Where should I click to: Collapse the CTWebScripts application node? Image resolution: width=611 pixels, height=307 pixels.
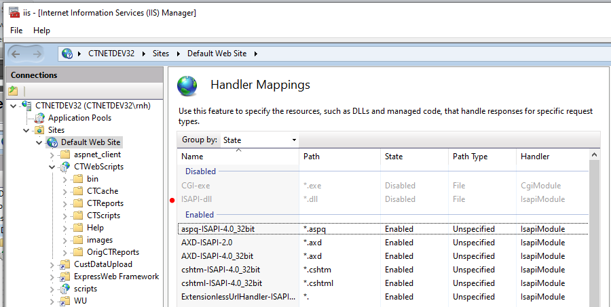point(52,167)
